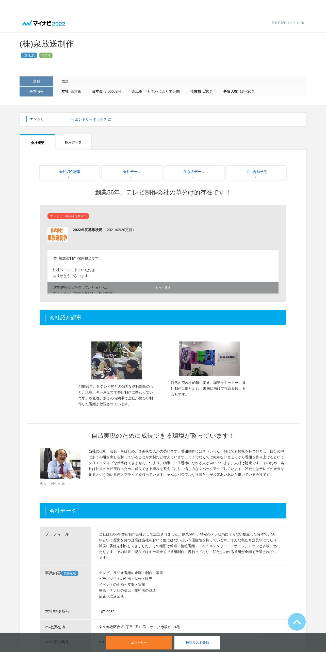Screen dimensions: 326x652
Task: Open the エントリーボックス link
Action: [x=91, y=119]
